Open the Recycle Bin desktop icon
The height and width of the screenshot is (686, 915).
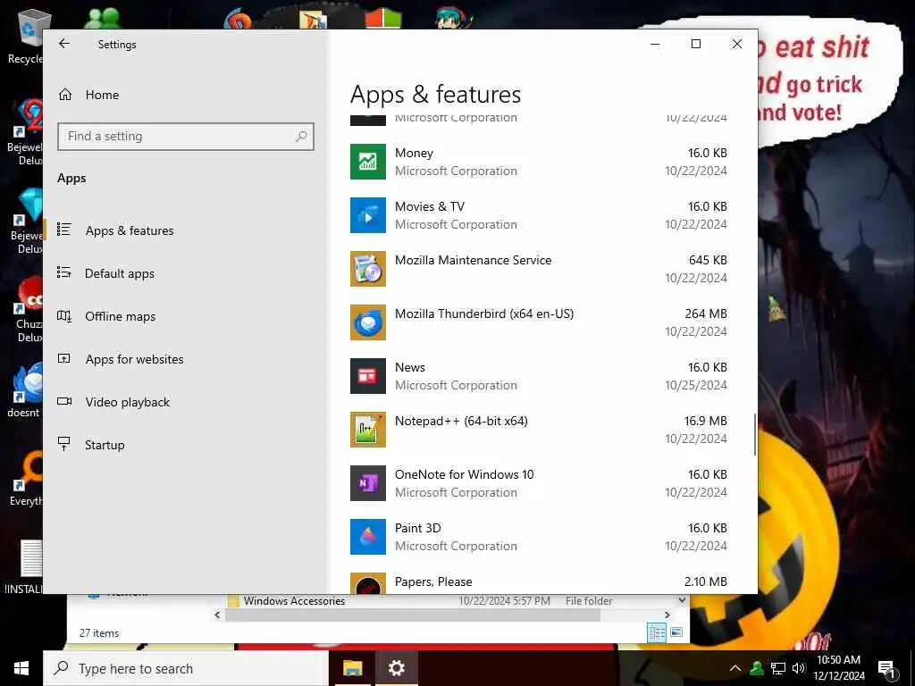26,37
